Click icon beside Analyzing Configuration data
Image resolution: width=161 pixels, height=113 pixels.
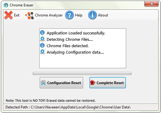pos(42,52)
